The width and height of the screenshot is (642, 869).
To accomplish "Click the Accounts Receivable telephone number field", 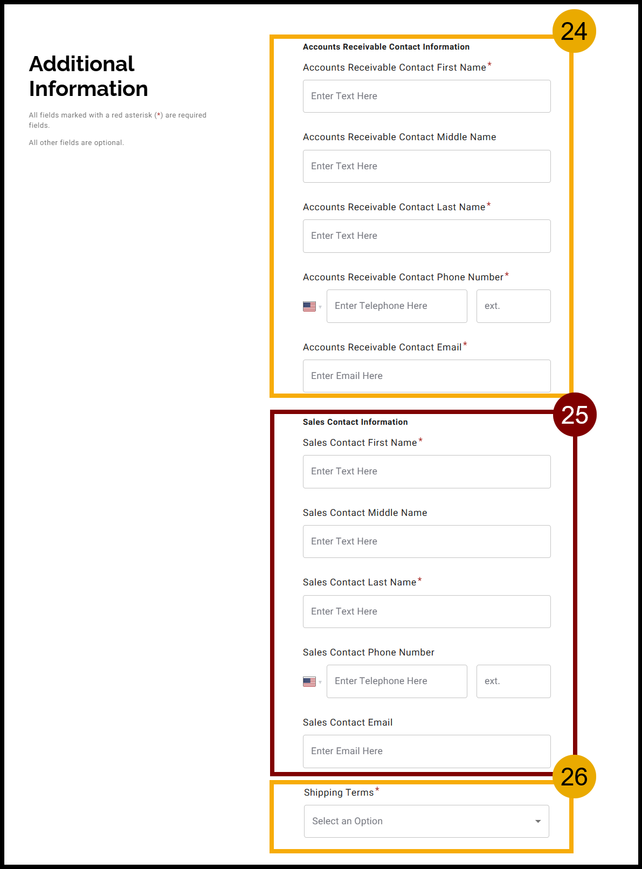I will (x=396, y=306).
